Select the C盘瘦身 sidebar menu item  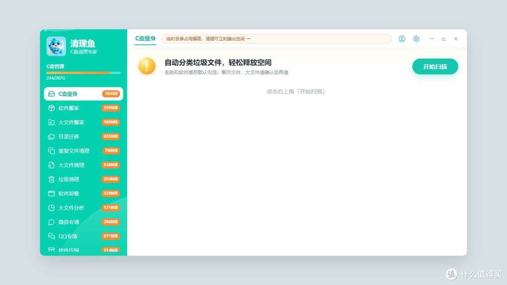[84, 94]
